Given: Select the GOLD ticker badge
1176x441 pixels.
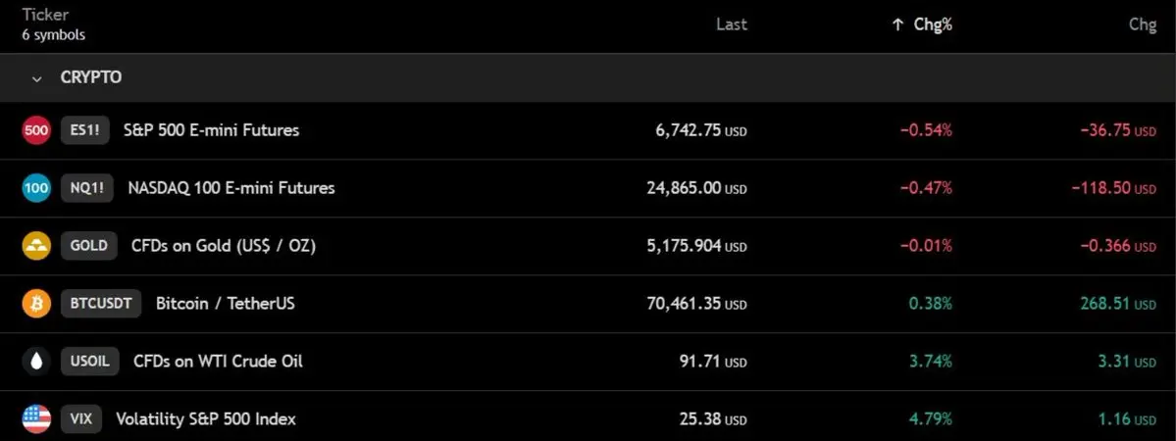Looking at the screenshot, I should pyautogui.click(x=89, y=246).
